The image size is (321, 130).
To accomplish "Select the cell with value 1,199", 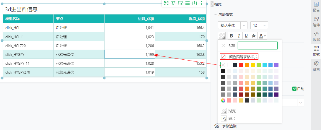I will click(x=130, y=54).
